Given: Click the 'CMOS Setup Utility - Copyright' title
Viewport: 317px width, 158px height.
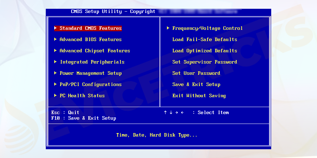Looking at the screenshot, I should [x=113, y=12].
